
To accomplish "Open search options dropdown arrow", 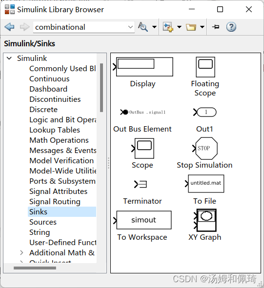I will coord(154,27).
